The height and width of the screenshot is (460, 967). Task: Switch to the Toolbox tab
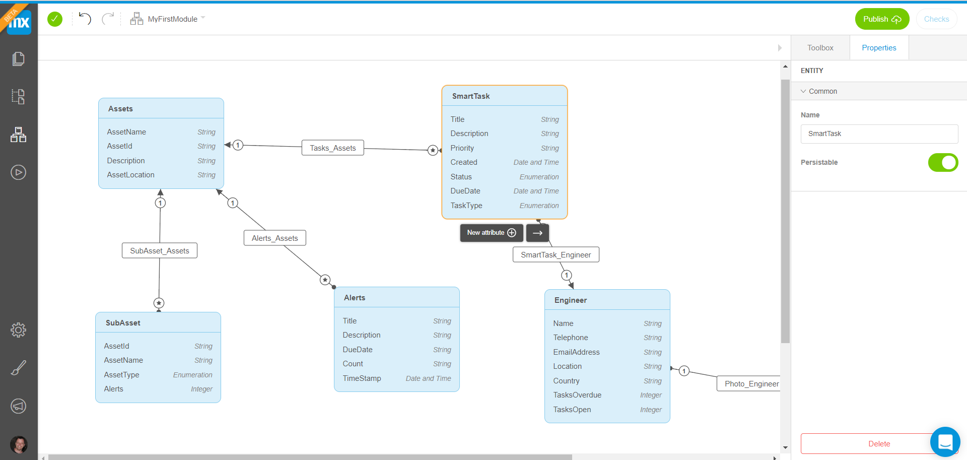point(820,47)
